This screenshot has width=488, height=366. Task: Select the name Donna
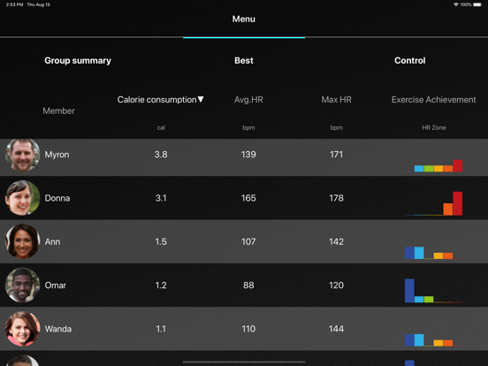click(57, 198)
